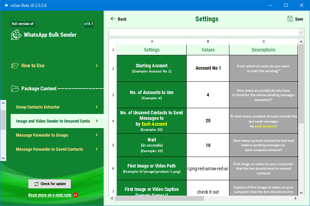Click the Package Content folder icon
Screen dimensions: 310x206
tap(15, 89)
